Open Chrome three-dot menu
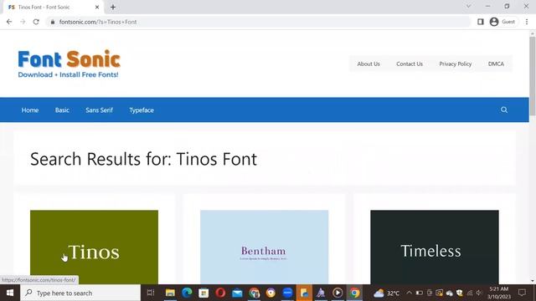The height and width of the screenshot is (301, 536). click(x=527, y=22)
